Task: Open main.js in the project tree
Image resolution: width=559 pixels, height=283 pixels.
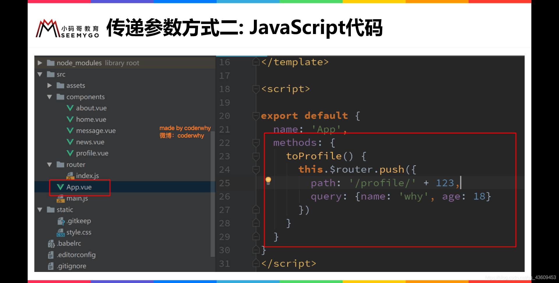Action: (77, 198)
